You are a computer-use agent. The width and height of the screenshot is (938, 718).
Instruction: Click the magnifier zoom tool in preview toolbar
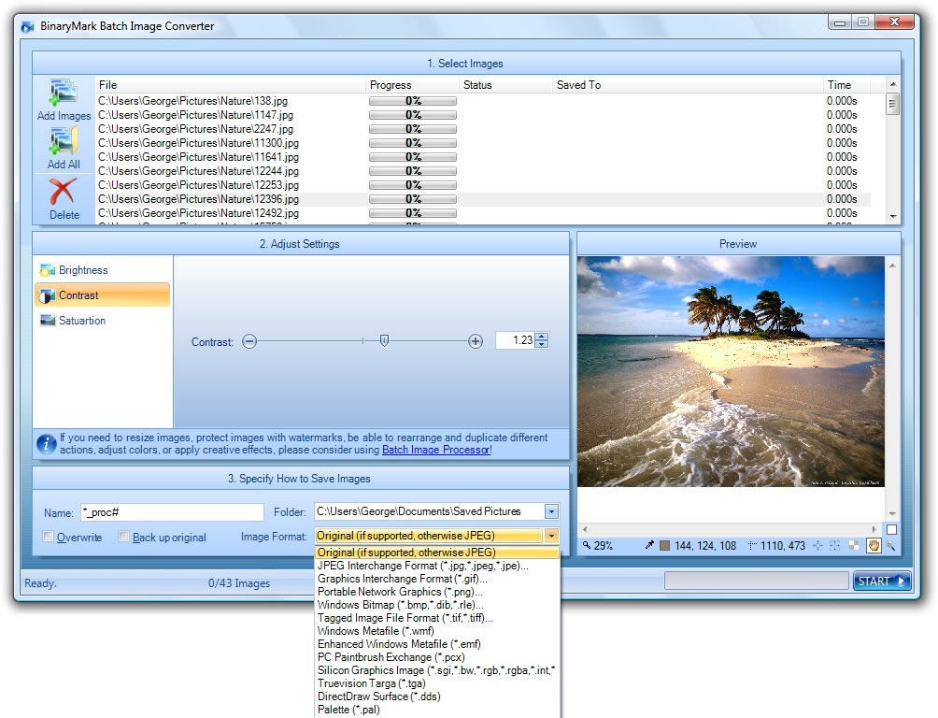pyautogui.click(x=890, y=545)
